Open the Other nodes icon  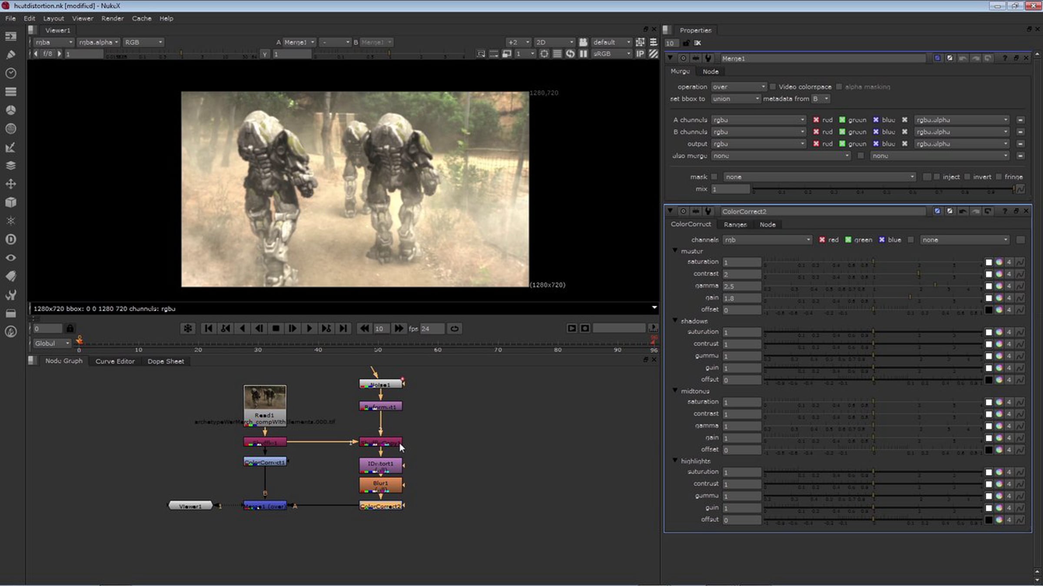coord(11,313)
